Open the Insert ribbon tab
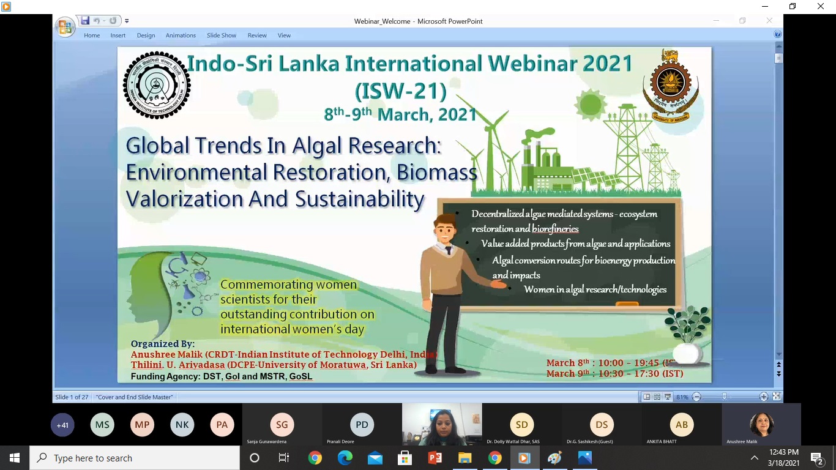Screen dimensions: 836x470 pos(118,35)
